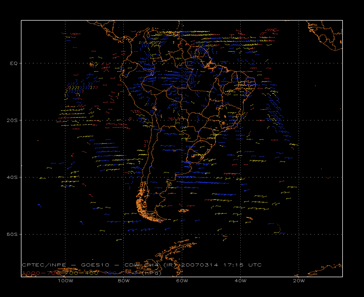The width and height of the screenshot is (364, 297).
Task: Click the 40S latitude label
Action: pyautogui.click(x=12, y=177)
